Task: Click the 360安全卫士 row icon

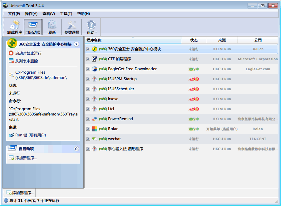Action: (x=95, y=49)
